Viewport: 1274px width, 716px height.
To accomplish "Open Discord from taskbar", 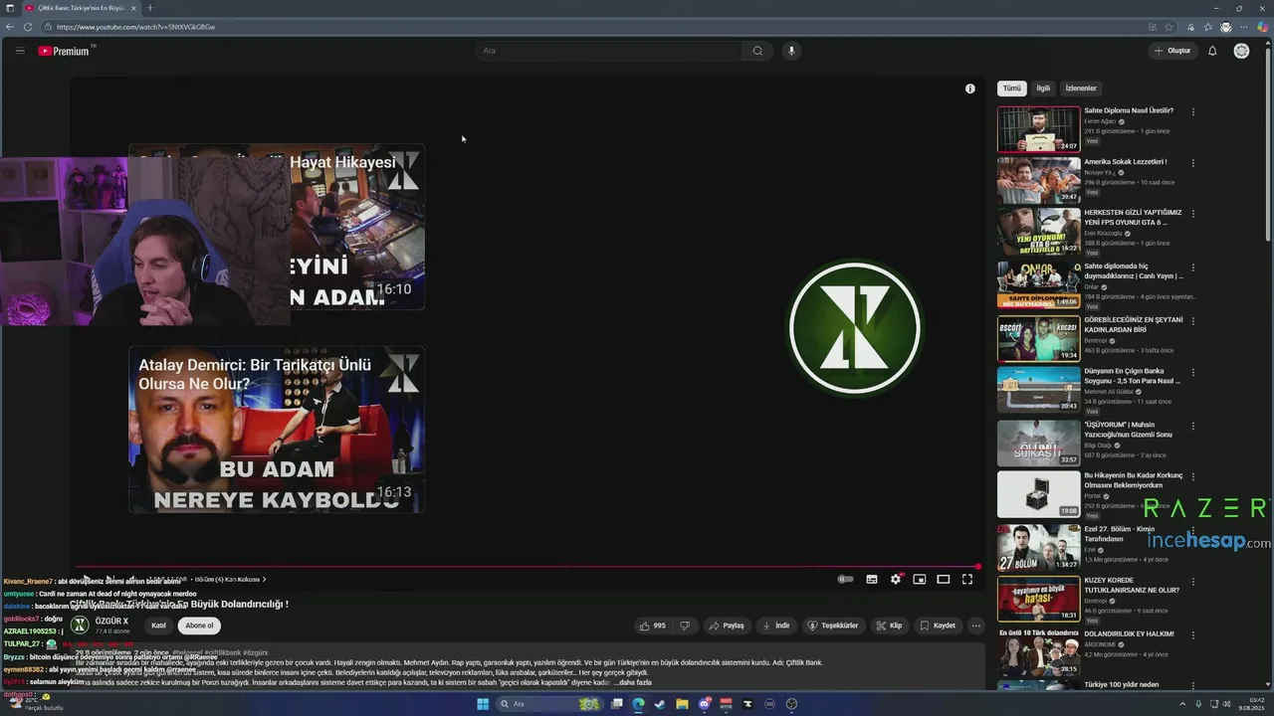I will [705, 704].
